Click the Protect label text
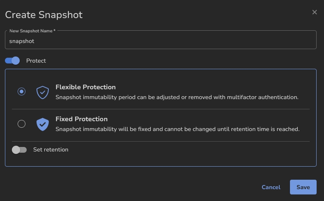 (36, 61)
